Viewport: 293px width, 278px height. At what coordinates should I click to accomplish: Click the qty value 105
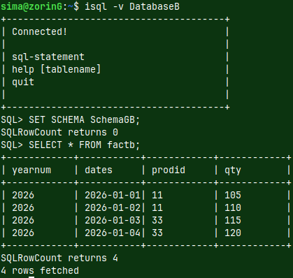pos(233,195)
